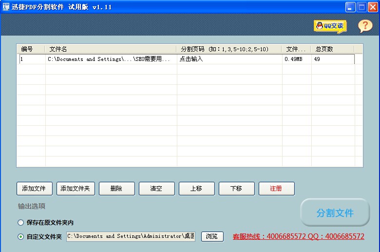Clear the list with 清空 button
380x252 pixels.
point(157,189)
